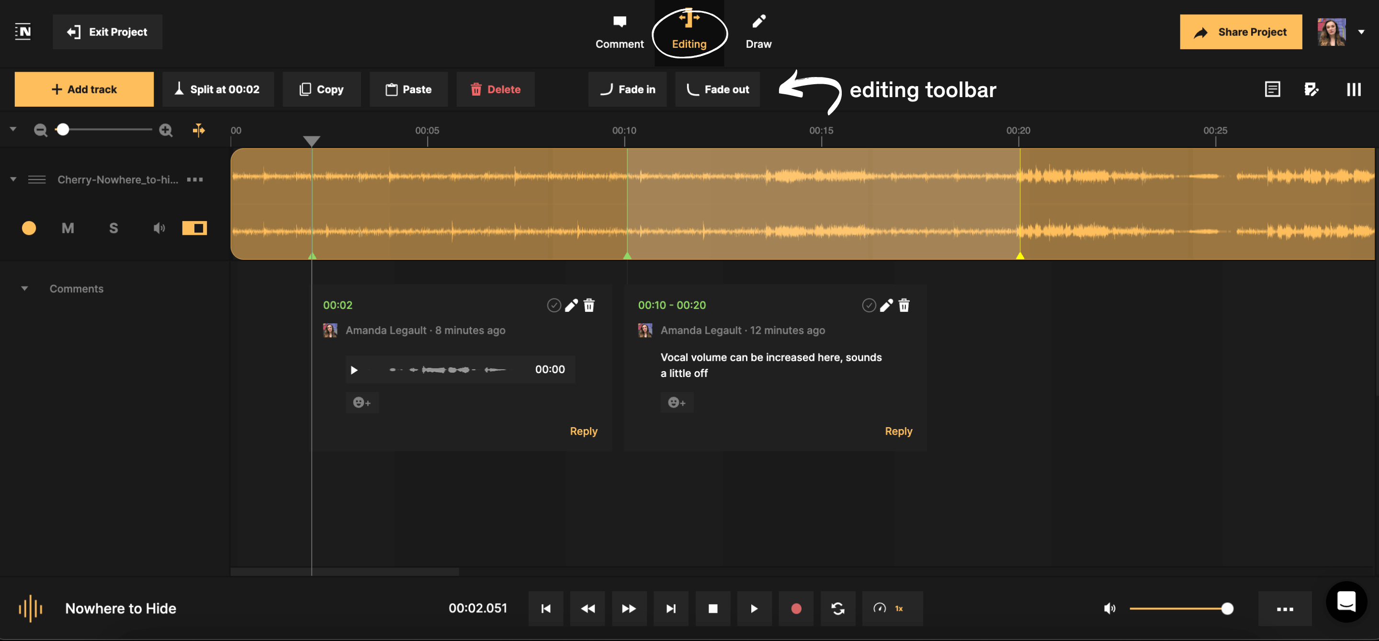
Task: Click the loop playback icon
Action: (x=838, y=608)
